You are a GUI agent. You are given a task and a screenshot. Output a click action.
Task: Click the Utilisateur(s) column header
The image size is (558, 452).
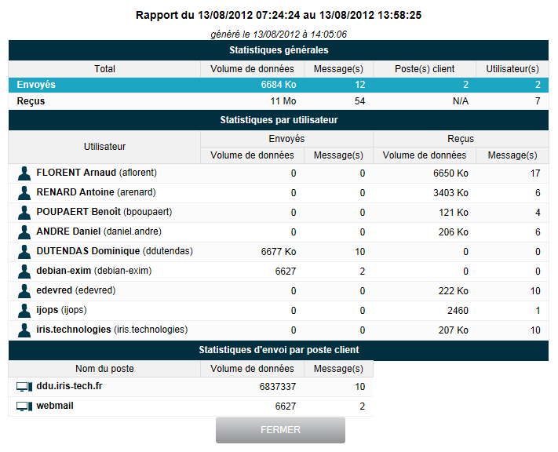pos(512,69)
